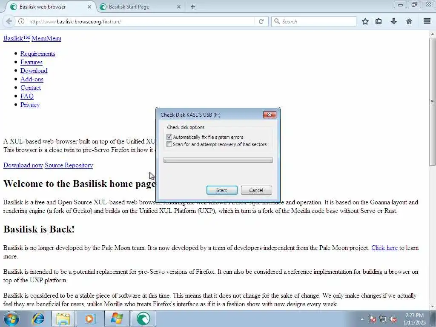Click the address bar URL field
The height and width of the screenshot is (327, 436).
141,21
